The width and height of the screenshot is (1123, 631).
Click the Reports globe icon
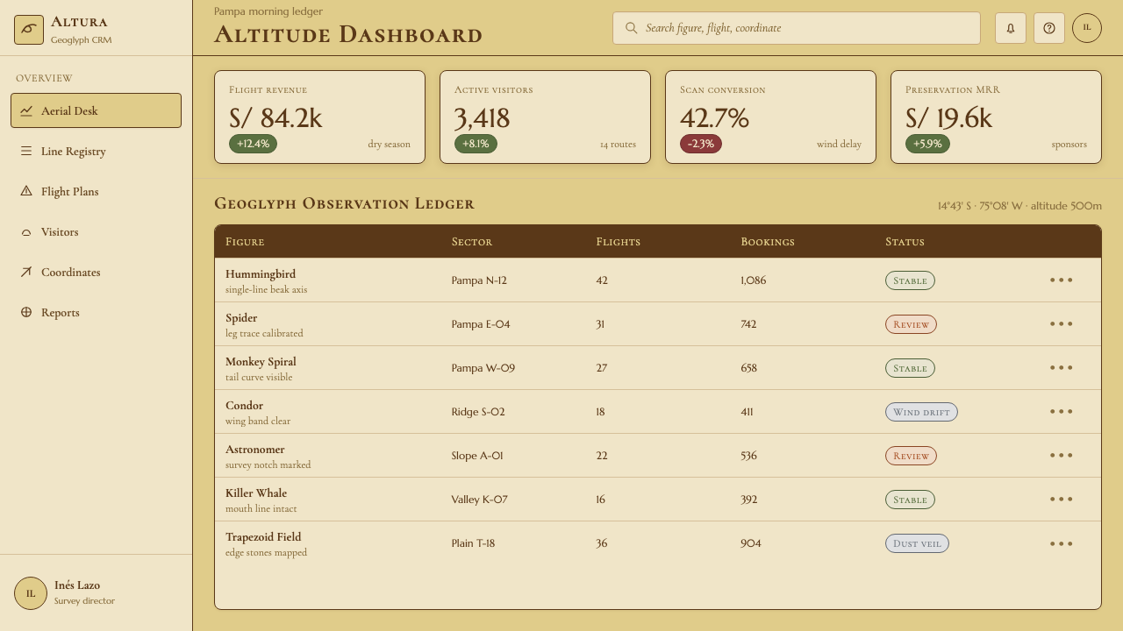pyautogui.click(x=26, y=312)
